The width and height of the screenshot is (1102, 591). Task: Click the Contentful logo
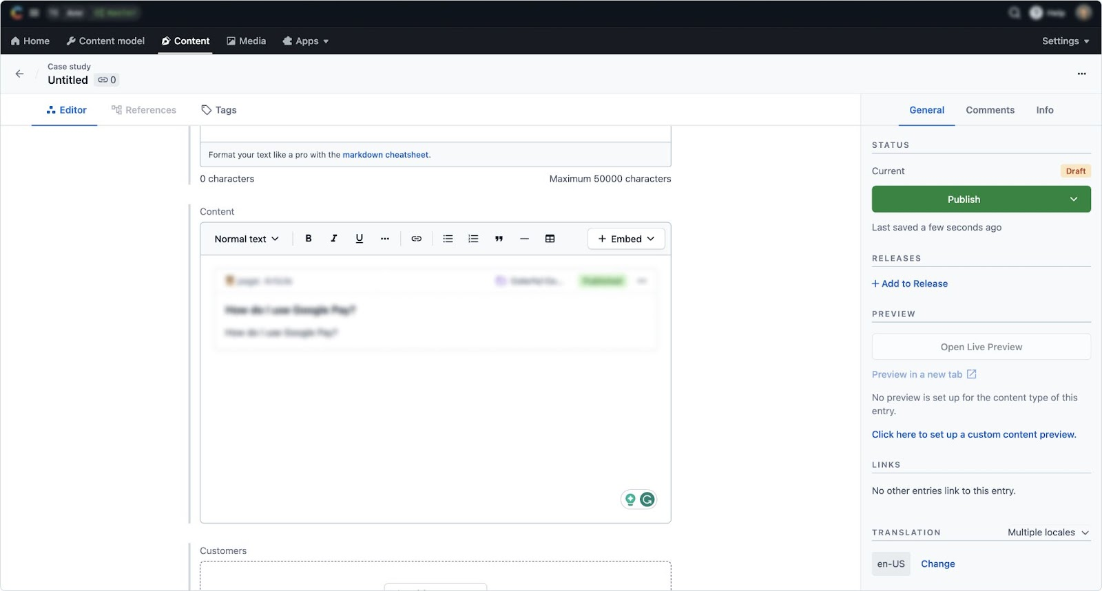(17, 12)
